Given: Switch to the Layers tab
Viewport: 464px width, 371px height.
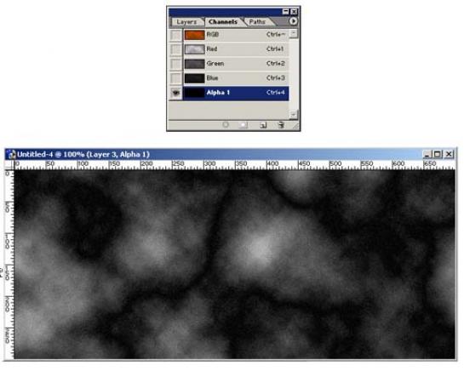Looking at the screenshot, I should [186, 22].
